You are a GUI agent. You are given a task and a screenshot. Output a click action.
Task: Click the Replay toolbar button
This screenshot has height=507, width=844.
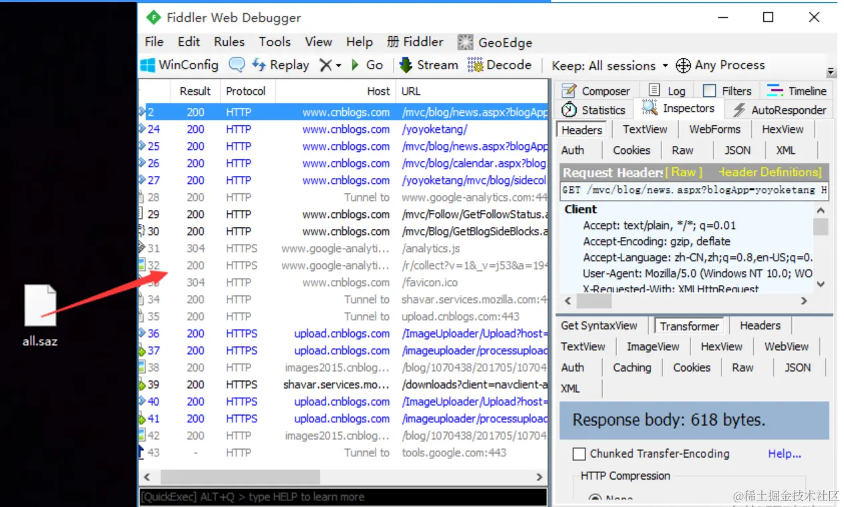280,65
